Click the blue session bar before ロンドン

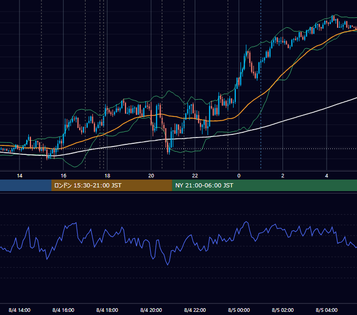point(26,185)
